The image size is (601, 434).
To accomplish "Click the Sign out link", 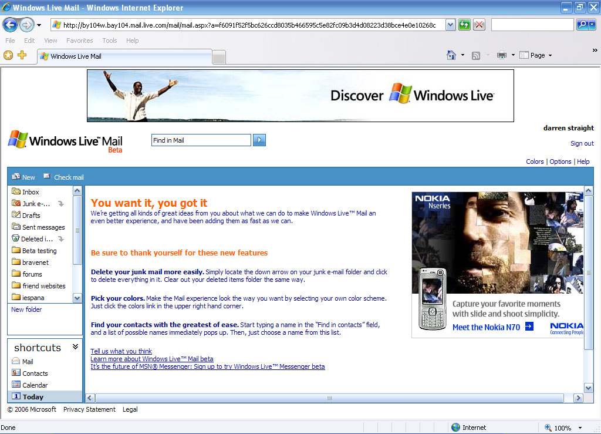I will [582, 143].
